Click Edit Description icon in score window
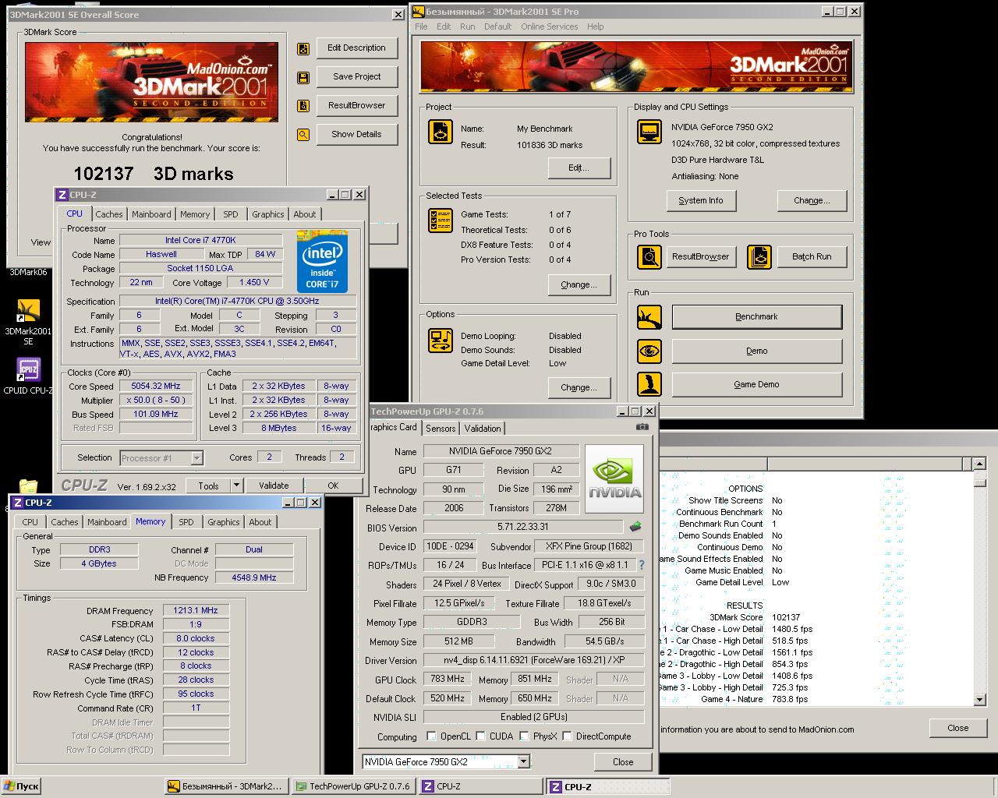This screenshot has width=998, height=798. tap(303, 48)
